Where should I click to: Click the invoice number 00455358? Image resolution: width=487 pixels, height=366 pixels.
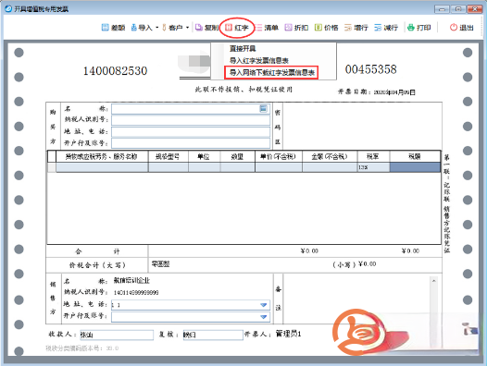click(x=371, y=69)
